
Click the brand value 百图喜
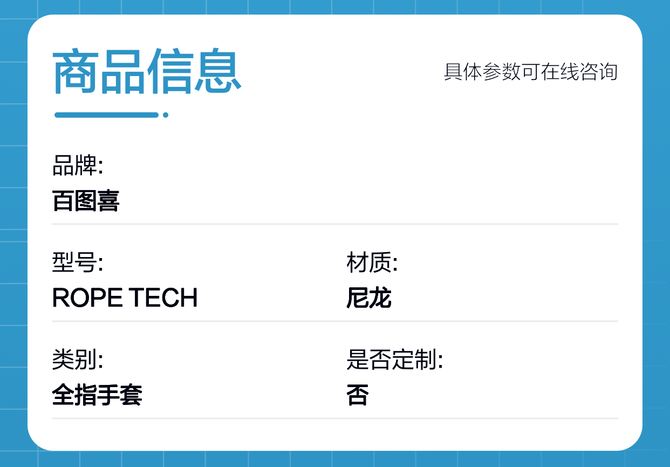point(86,201)
